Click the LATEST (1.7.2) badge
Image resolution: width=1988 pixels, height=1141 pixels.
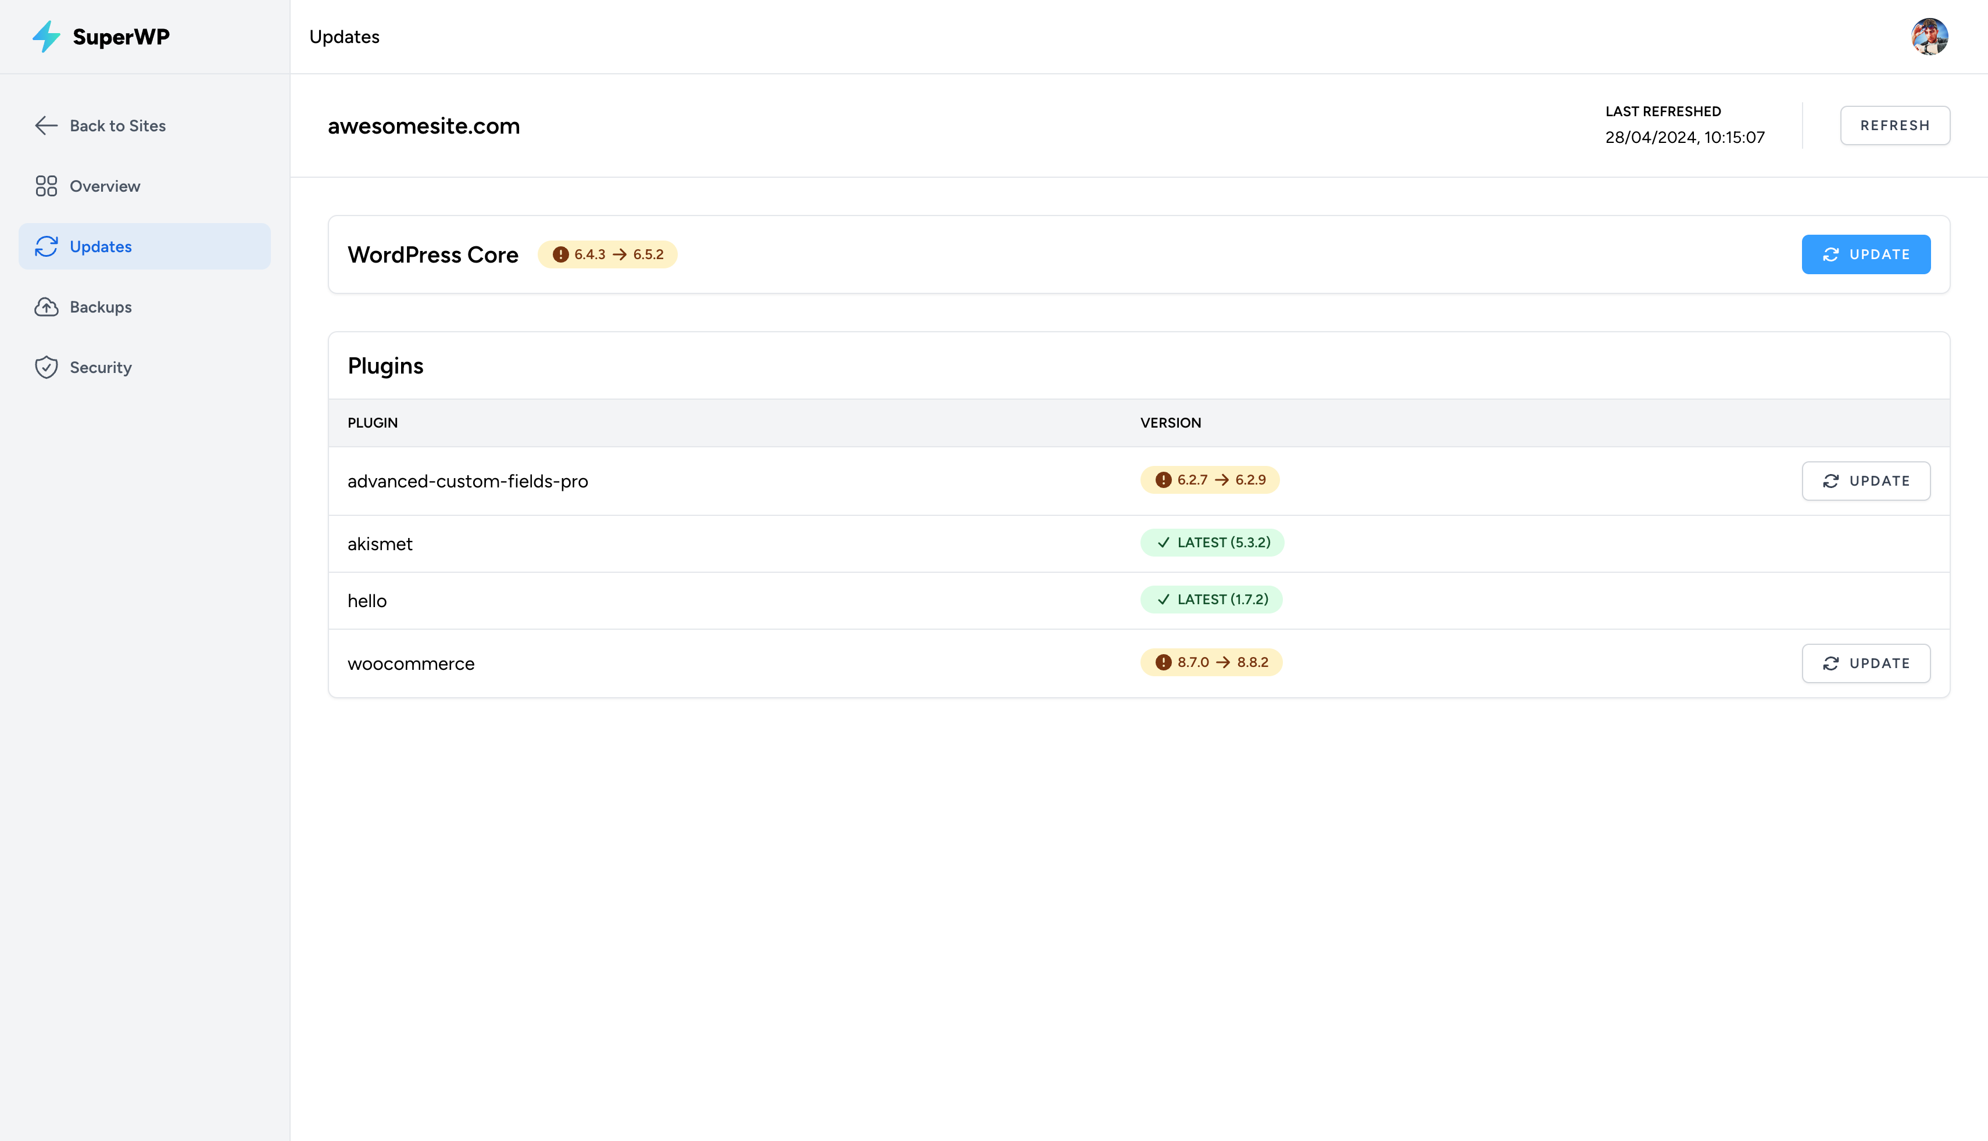point(1211,600)
